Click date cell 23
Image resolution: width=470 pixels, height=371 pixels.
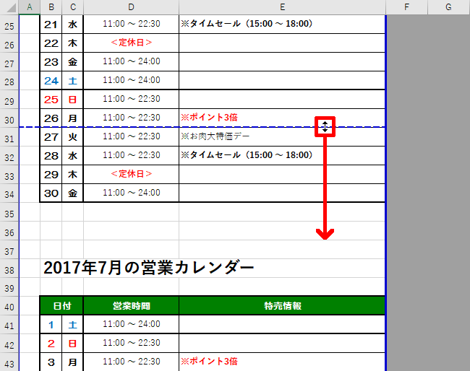[x=51, y=62]
